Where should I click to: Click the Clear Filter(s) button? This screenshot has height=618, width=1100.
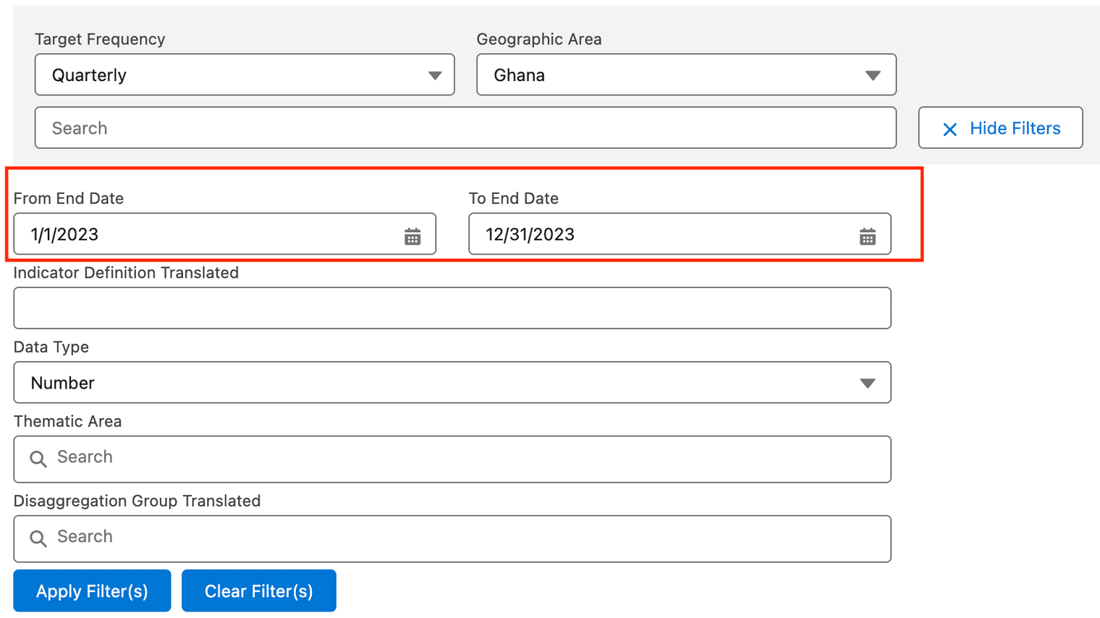click(x=259, y=591)
